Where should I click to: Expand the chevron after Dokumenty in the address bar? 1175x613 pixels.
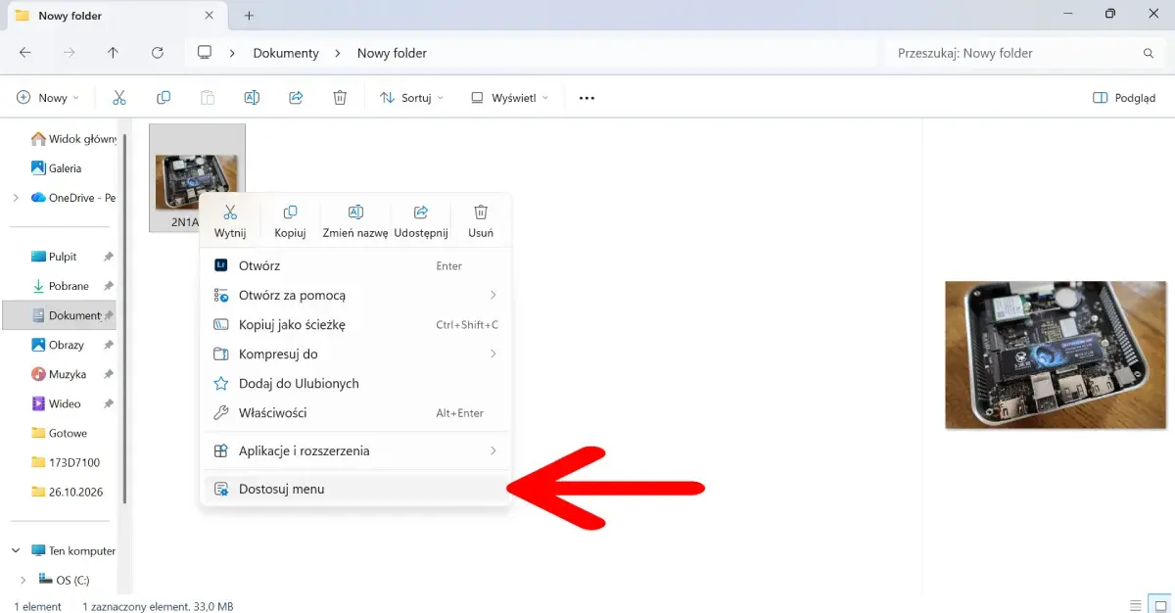338,53
